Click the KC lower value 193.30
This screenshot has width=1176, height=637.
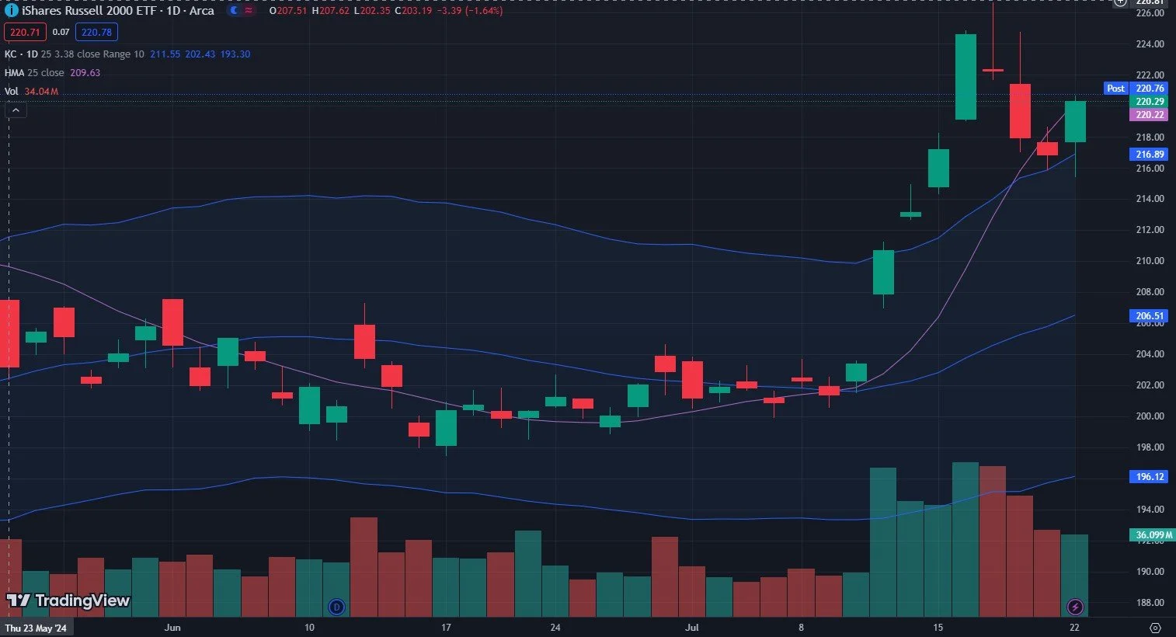coord(235,54)
